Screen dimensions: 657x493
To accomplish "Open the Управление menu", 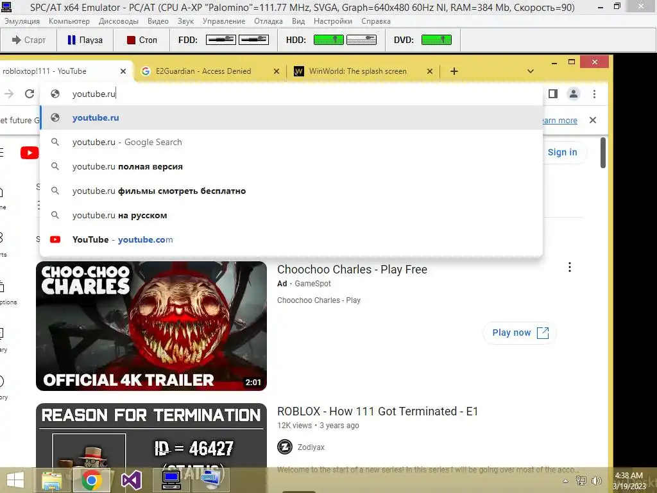I will click(224, 21).
